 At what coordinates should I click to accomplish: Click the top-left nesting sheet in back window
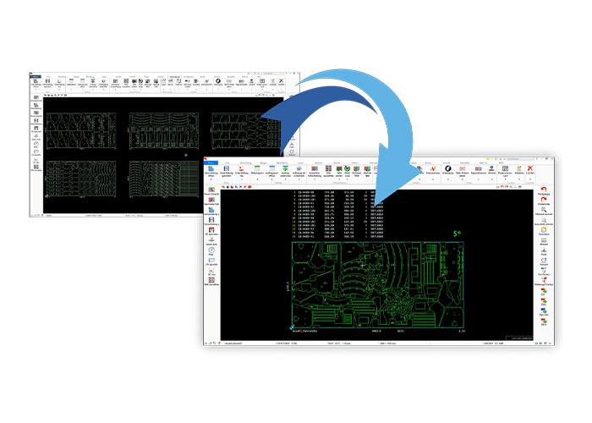tap(81, 130)
